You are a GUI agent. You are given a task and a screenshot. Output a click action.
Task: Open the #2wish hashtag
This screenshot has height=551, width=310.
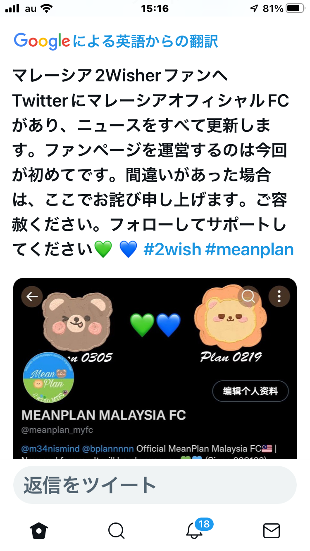172,249
